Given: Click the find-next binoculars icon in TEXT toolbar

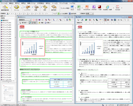Looking at the screenshot, I should (97, 20).
